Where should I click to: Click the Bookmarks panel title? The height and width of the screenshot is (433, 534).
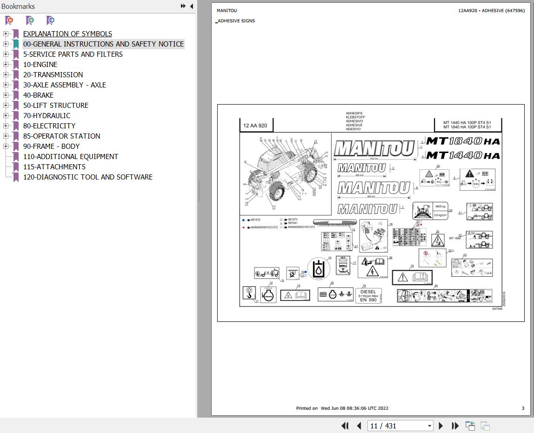coord(18,6)
